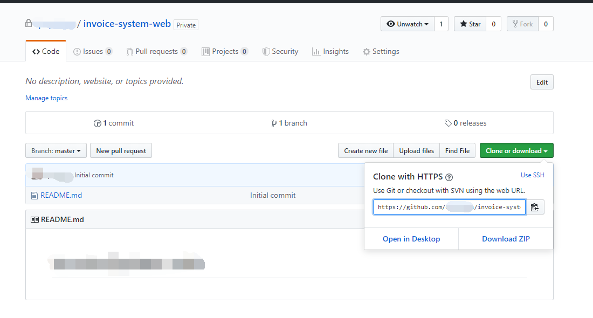Expand Branch: master dropdown

[56, 150]
